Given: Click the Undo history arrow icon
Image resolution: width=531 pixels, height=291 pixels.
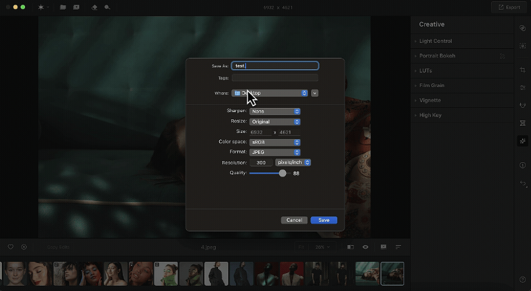Looking at the screenshot, I should (523, 183).
